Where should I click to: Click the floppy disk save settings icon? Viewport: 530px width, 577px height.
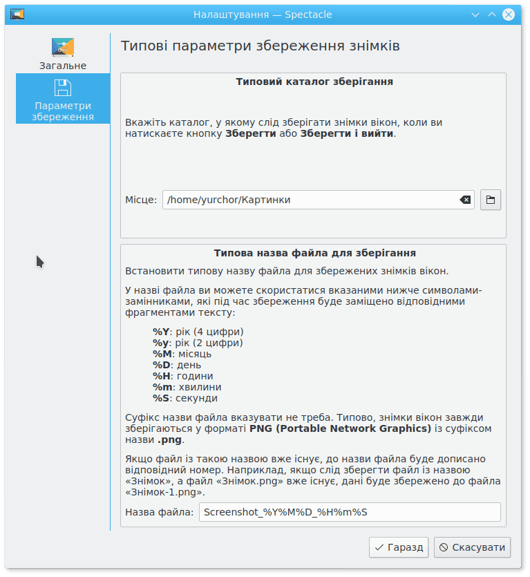(x=63, y=88)
